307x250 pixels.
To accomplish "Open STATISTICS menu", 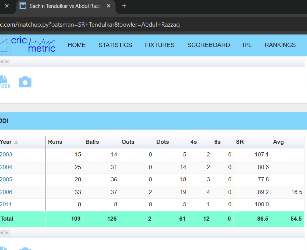I will [x=115, y=45].
